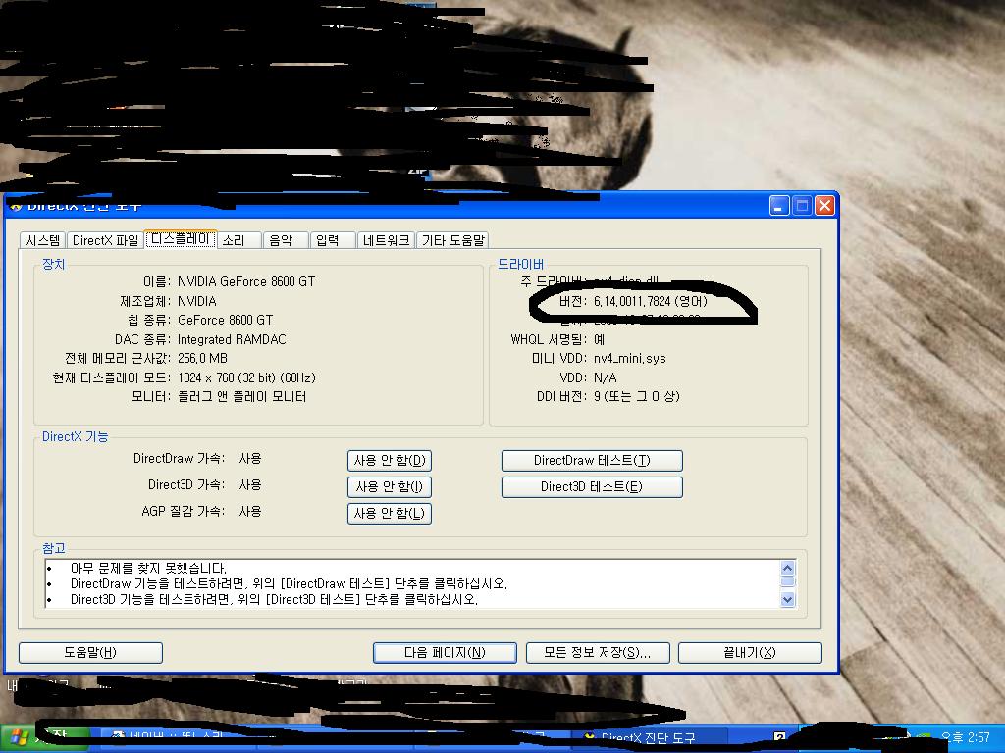The image size is (1005, 753).
Task: Select the manufacturer value 'NVIDIA'
Action: [x=196, y=301]
